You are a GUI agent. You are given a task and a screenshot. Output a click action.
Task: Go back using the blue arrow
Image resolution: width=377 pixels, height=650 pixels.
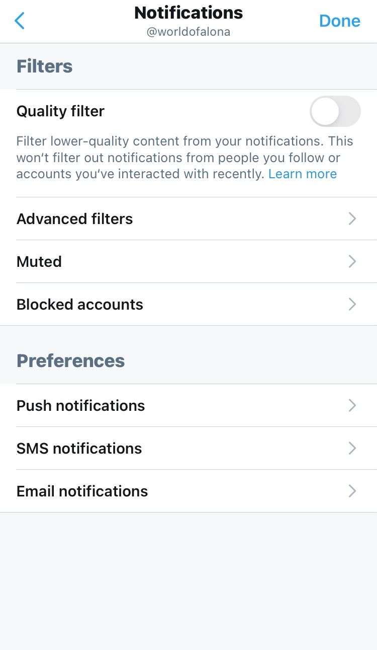pyautogui.click(x=20, y=21)
